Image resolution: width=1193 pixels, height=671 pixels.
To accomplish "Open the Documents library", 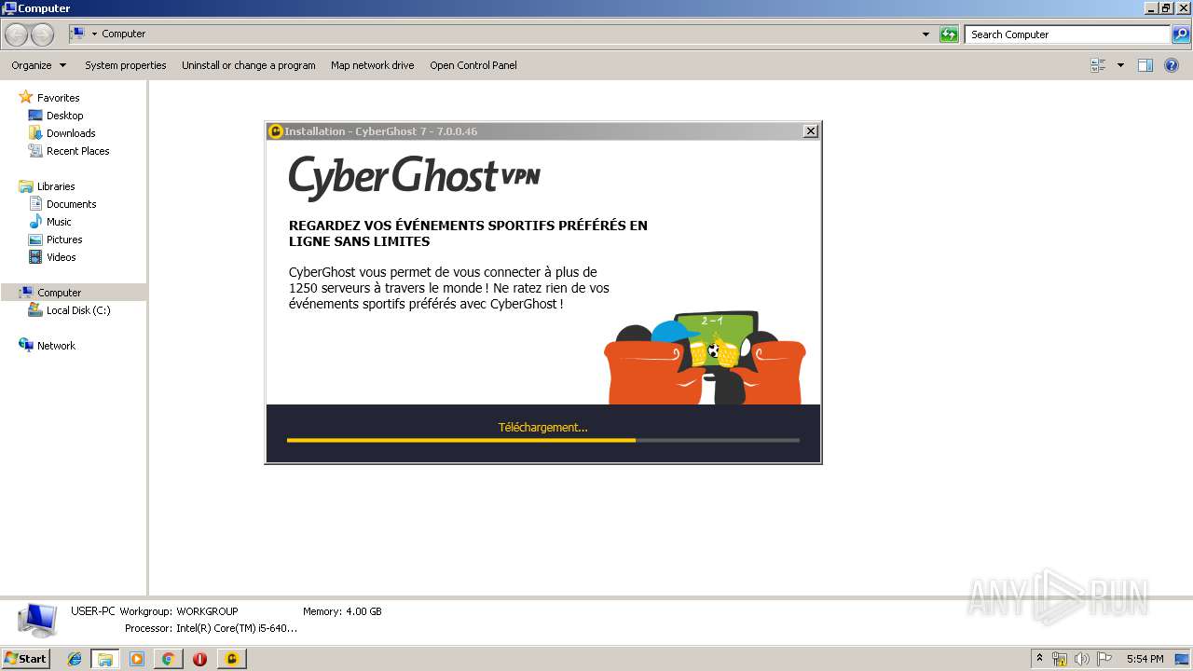I will (x=71, y=204).
